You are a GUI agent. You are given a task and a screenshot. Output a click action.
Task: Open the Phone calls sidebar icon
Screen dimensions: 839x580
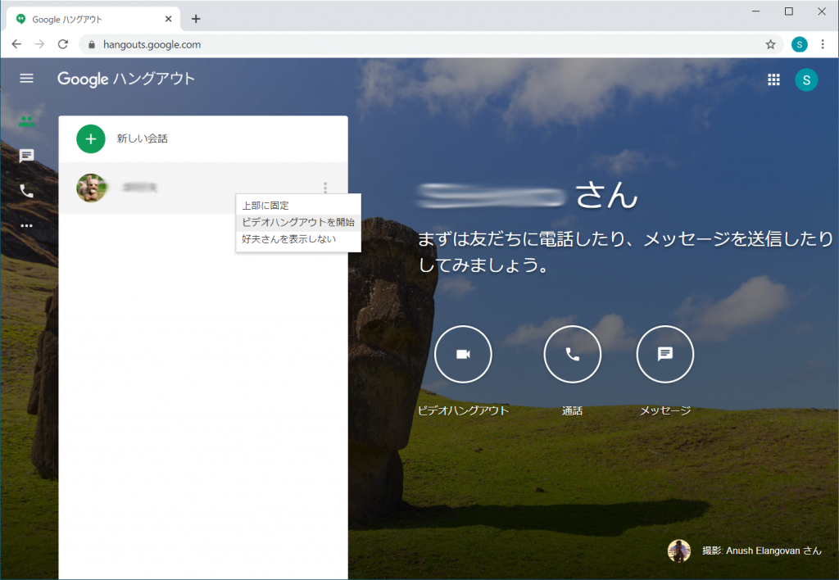tap(27, 191)
